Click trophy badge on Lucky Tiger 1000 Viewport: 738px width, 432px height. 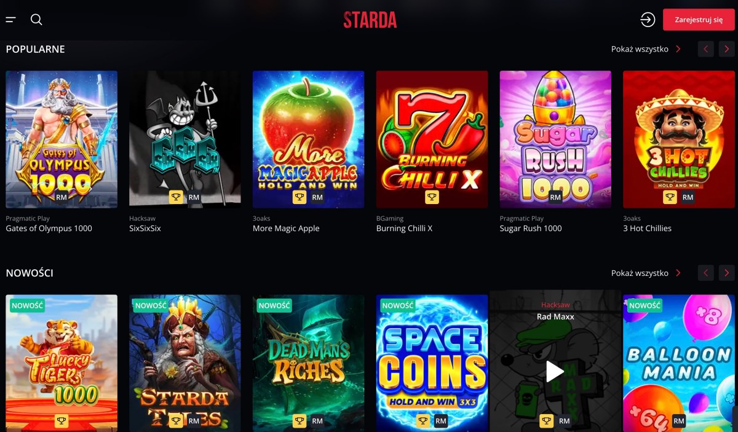(x=61, y=421)
